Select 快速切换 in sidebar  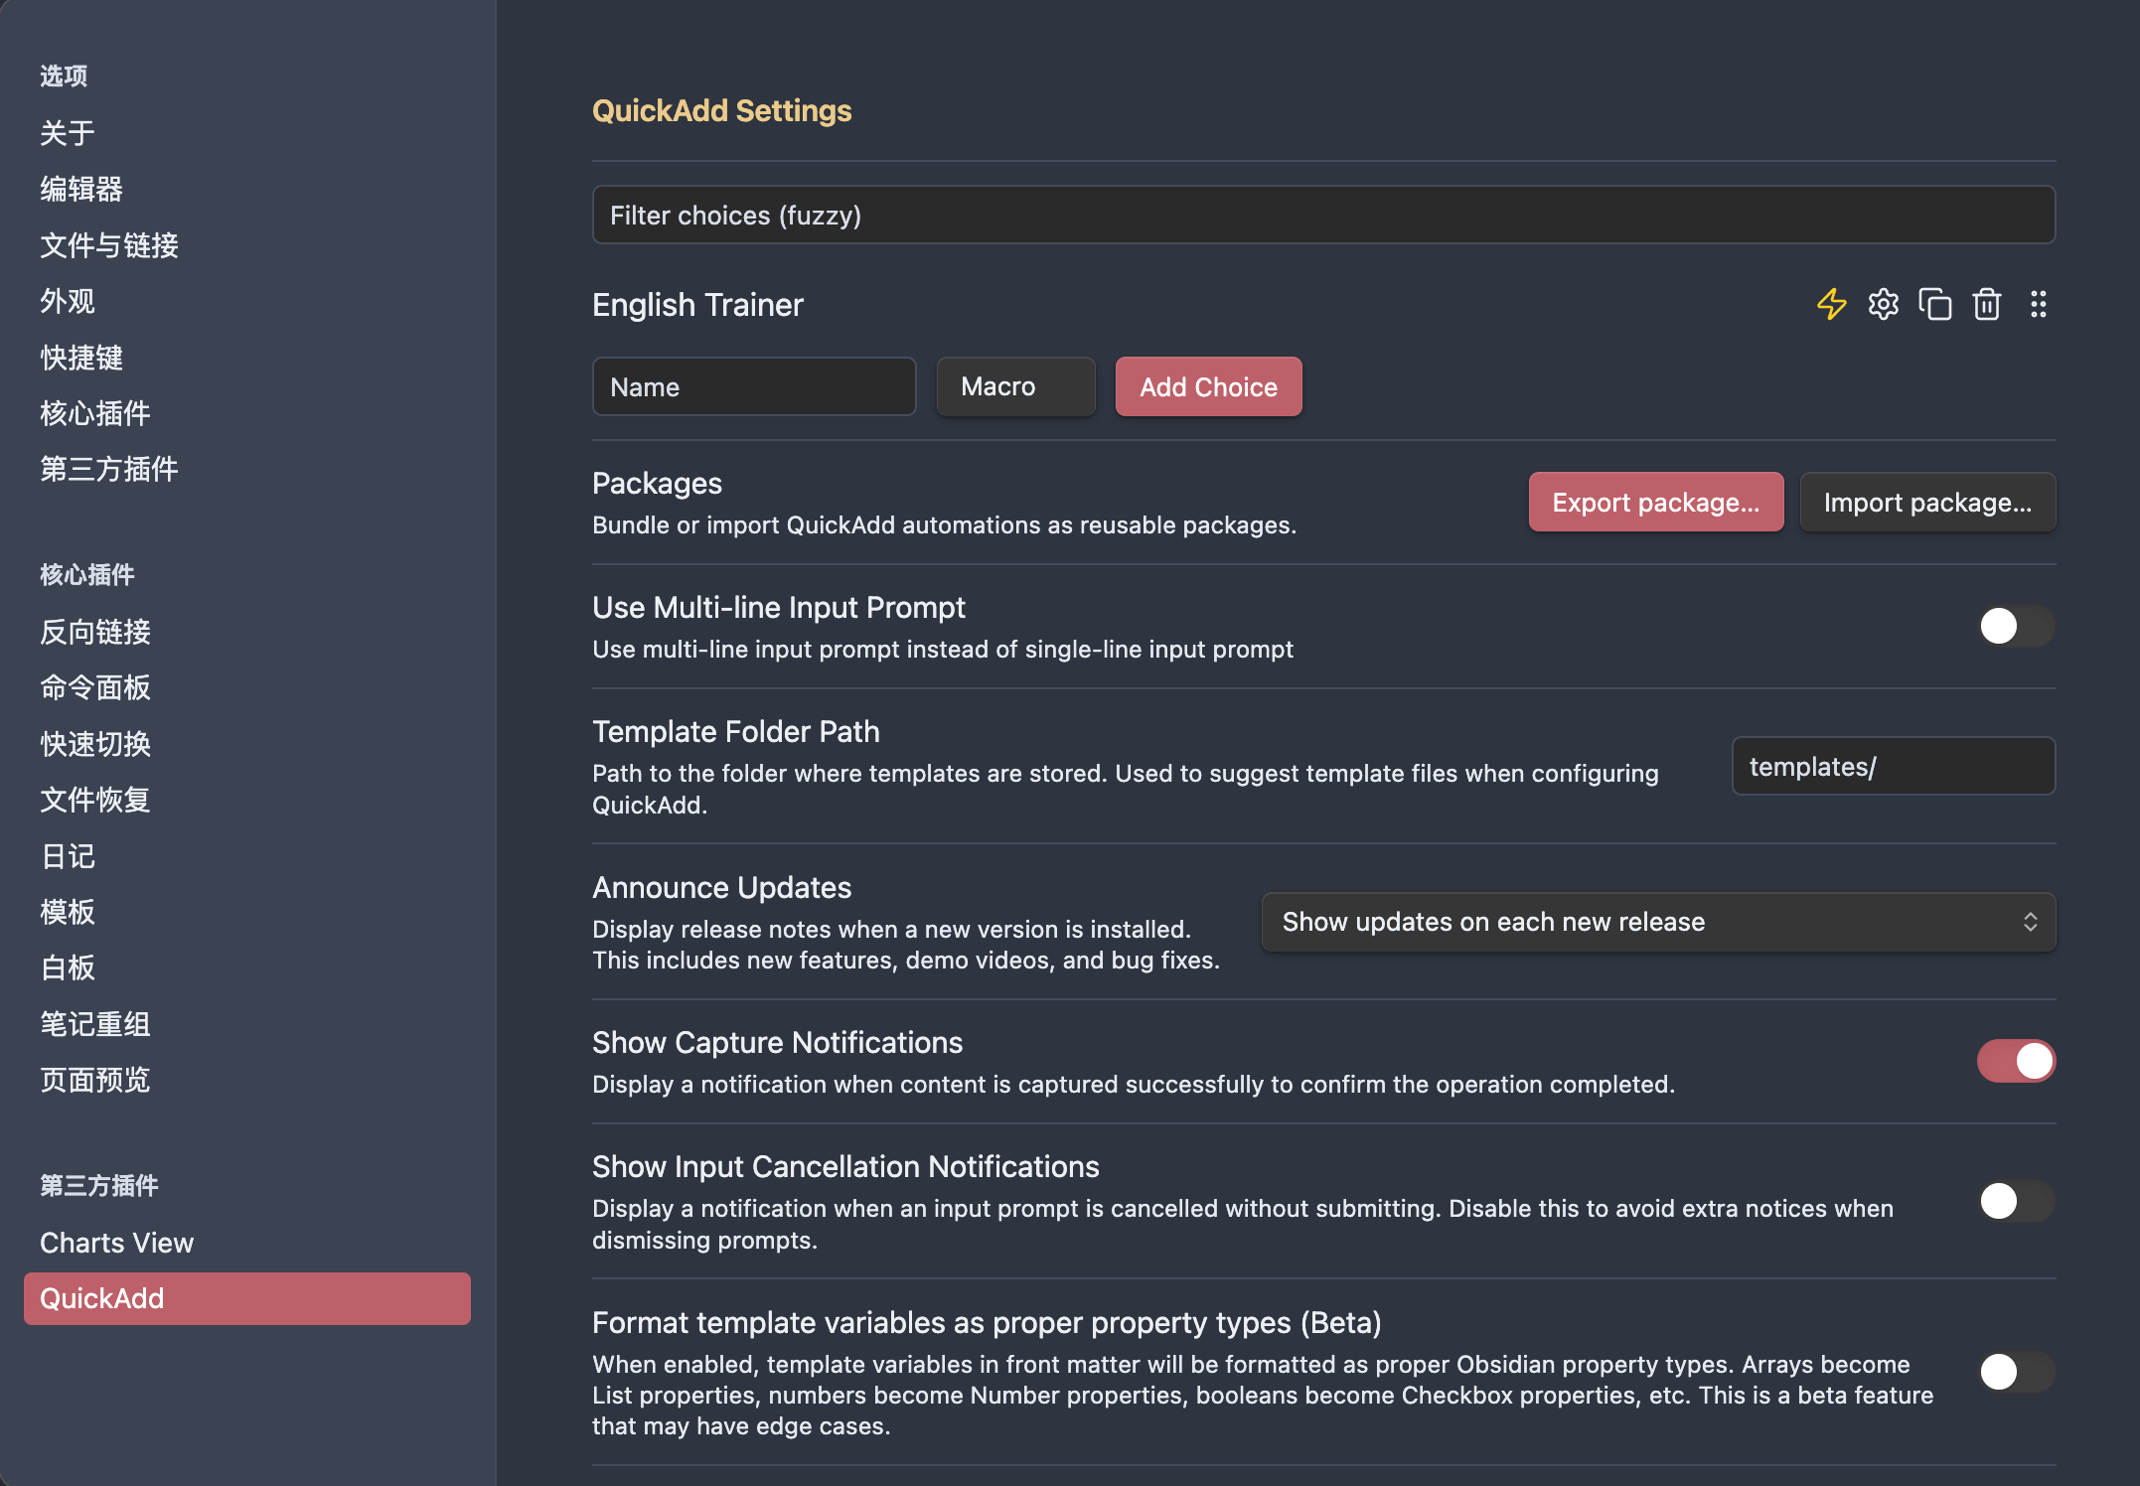pos(247,744)
